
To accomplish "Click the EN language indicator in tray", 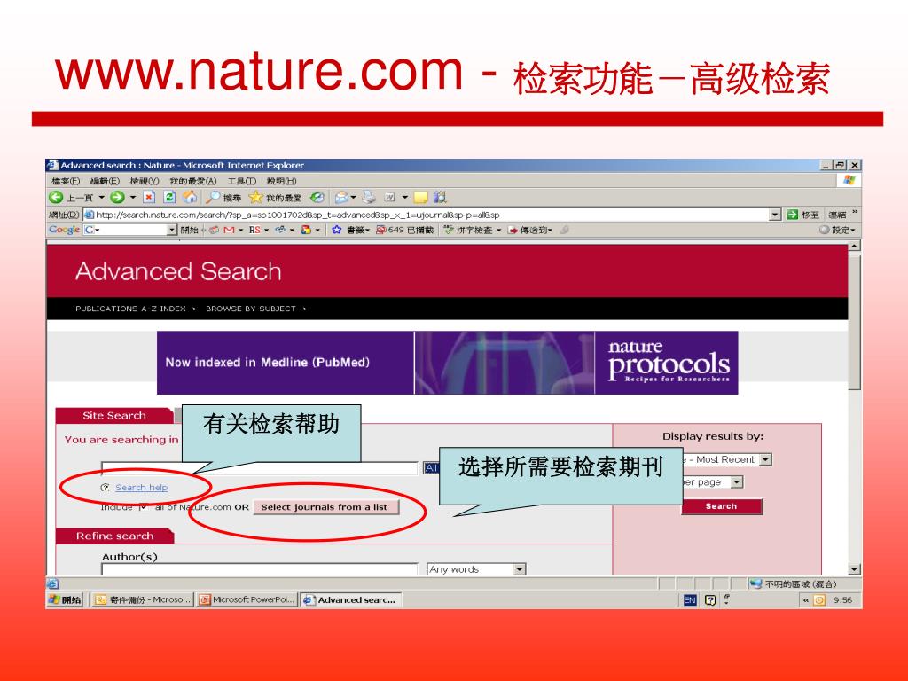I will coord(690,600).
